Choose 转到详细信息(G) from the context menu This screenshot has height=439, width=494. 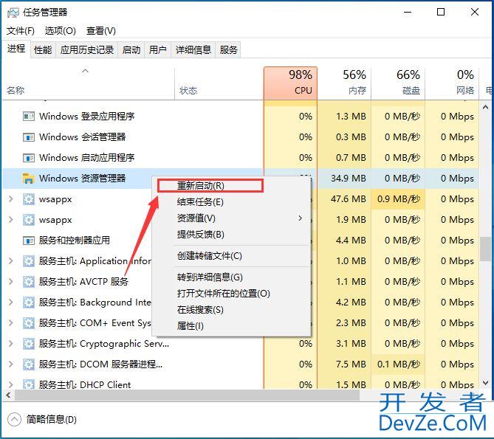(x=231, y=277)
